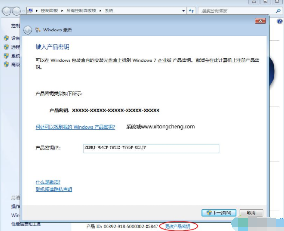Select 系统 breadcrumb in address bar
The image size is (284, 231).
tap(109, 10)
